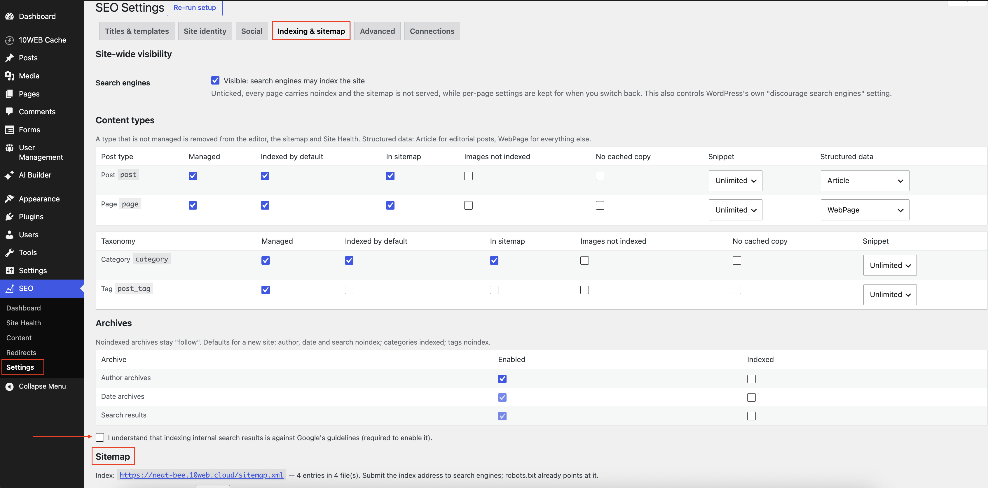The image size is (988, 488).
Task: Open the Connections tab
Action: tap(432, 31)
